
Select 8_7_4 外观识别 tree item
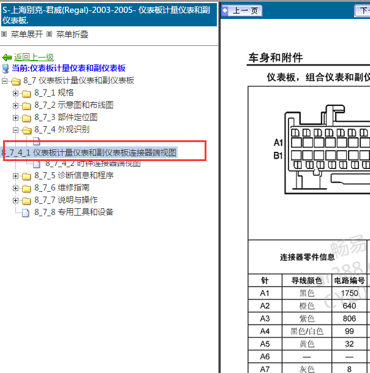pyautogui.click(x=62, y=129)
